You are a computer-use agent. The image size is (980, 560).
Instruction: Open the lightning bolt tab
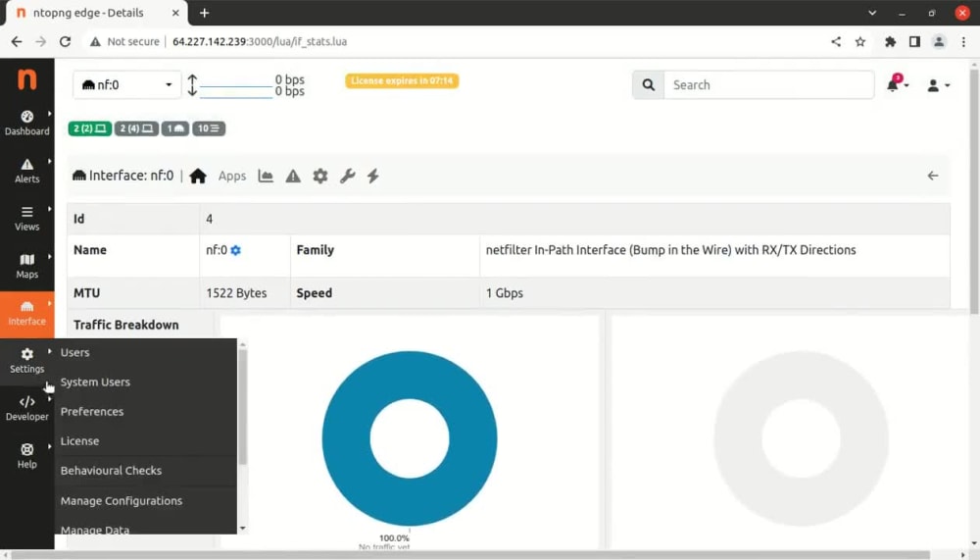coord(373,176)
